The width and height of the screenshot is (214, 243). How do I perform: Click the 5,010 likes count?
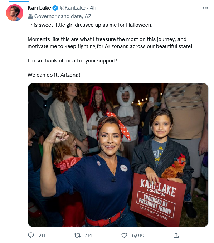pos(138,235)
